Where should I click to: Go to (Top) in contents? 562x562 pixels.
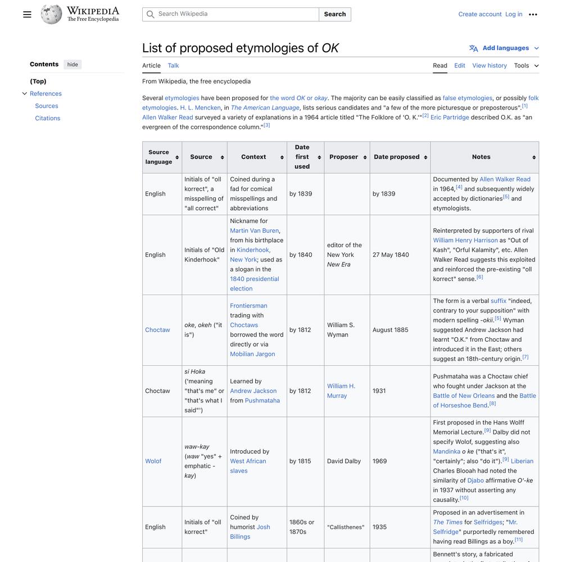click(38, 81)
